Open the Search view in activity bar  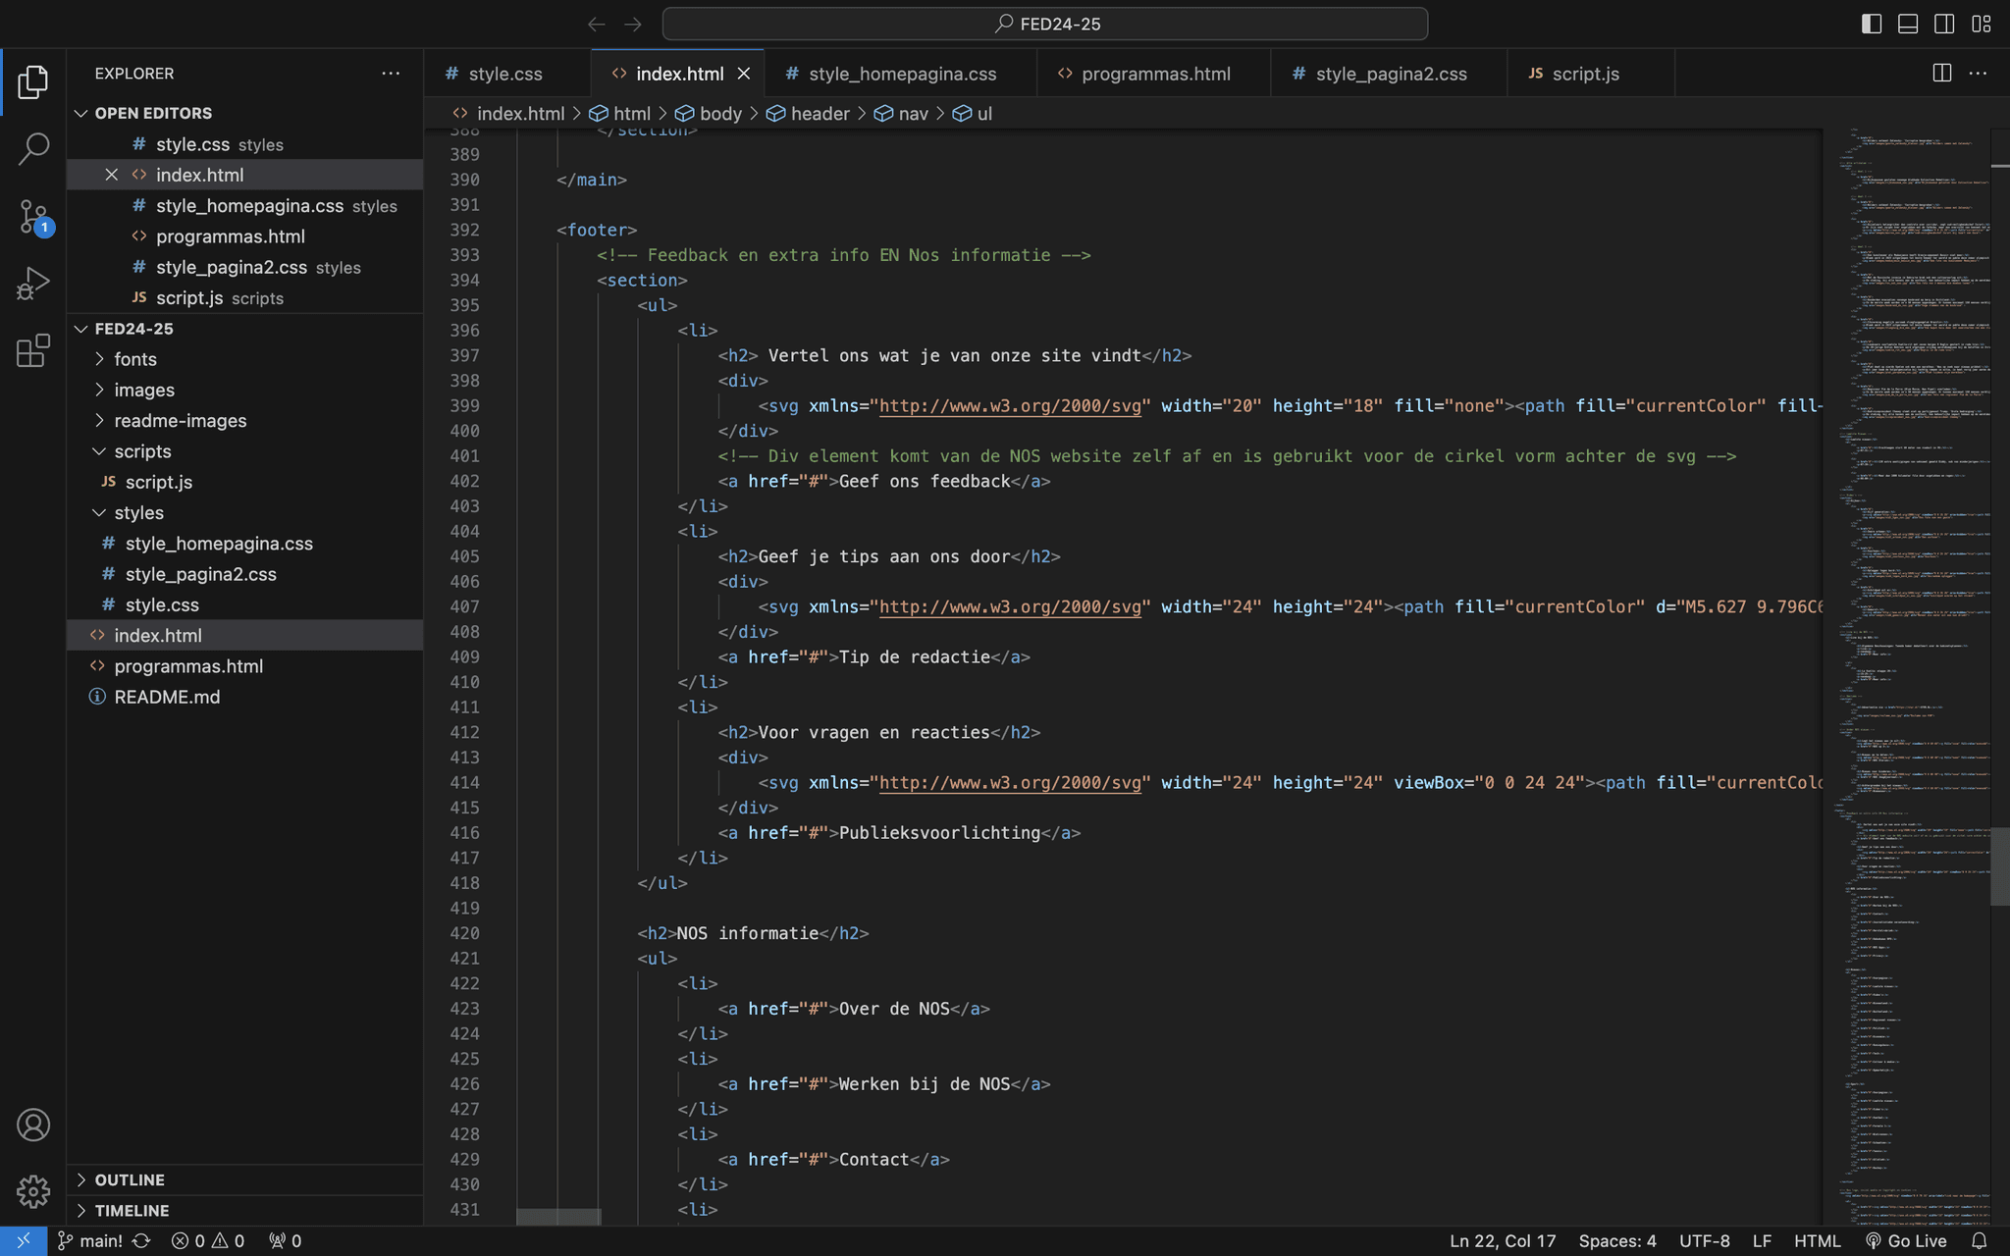point(33,149)
